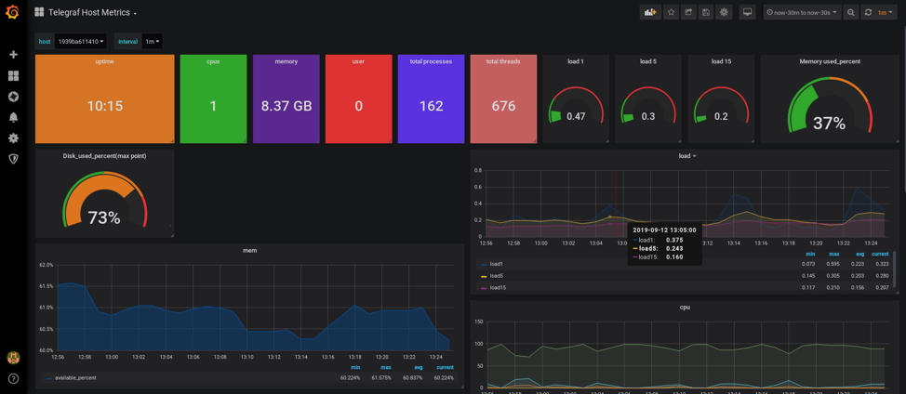This screenshot has width=906, height=394.
Task: Open Configuration gear in left sidebar
Action: point(13,138)
